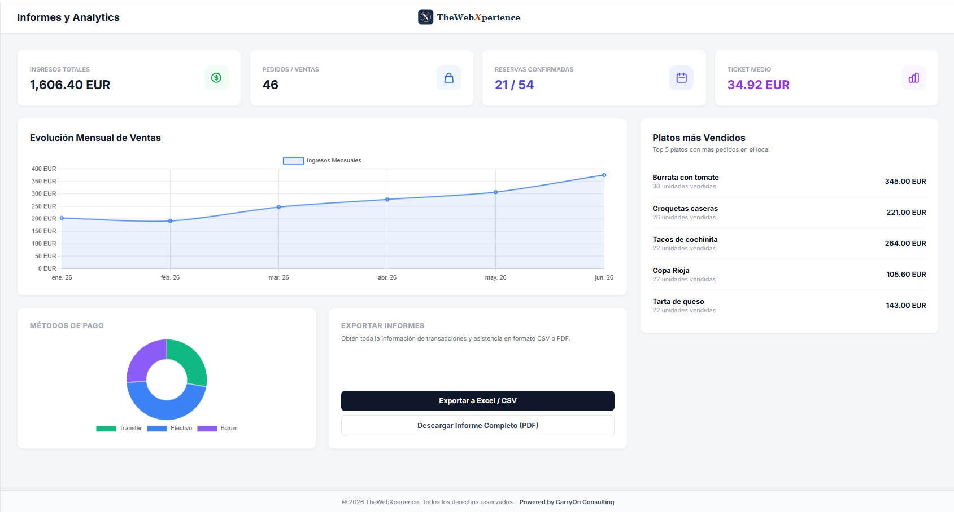
Task: Toggle the Efectivo legend entry
Action: [x=169, y=429]
